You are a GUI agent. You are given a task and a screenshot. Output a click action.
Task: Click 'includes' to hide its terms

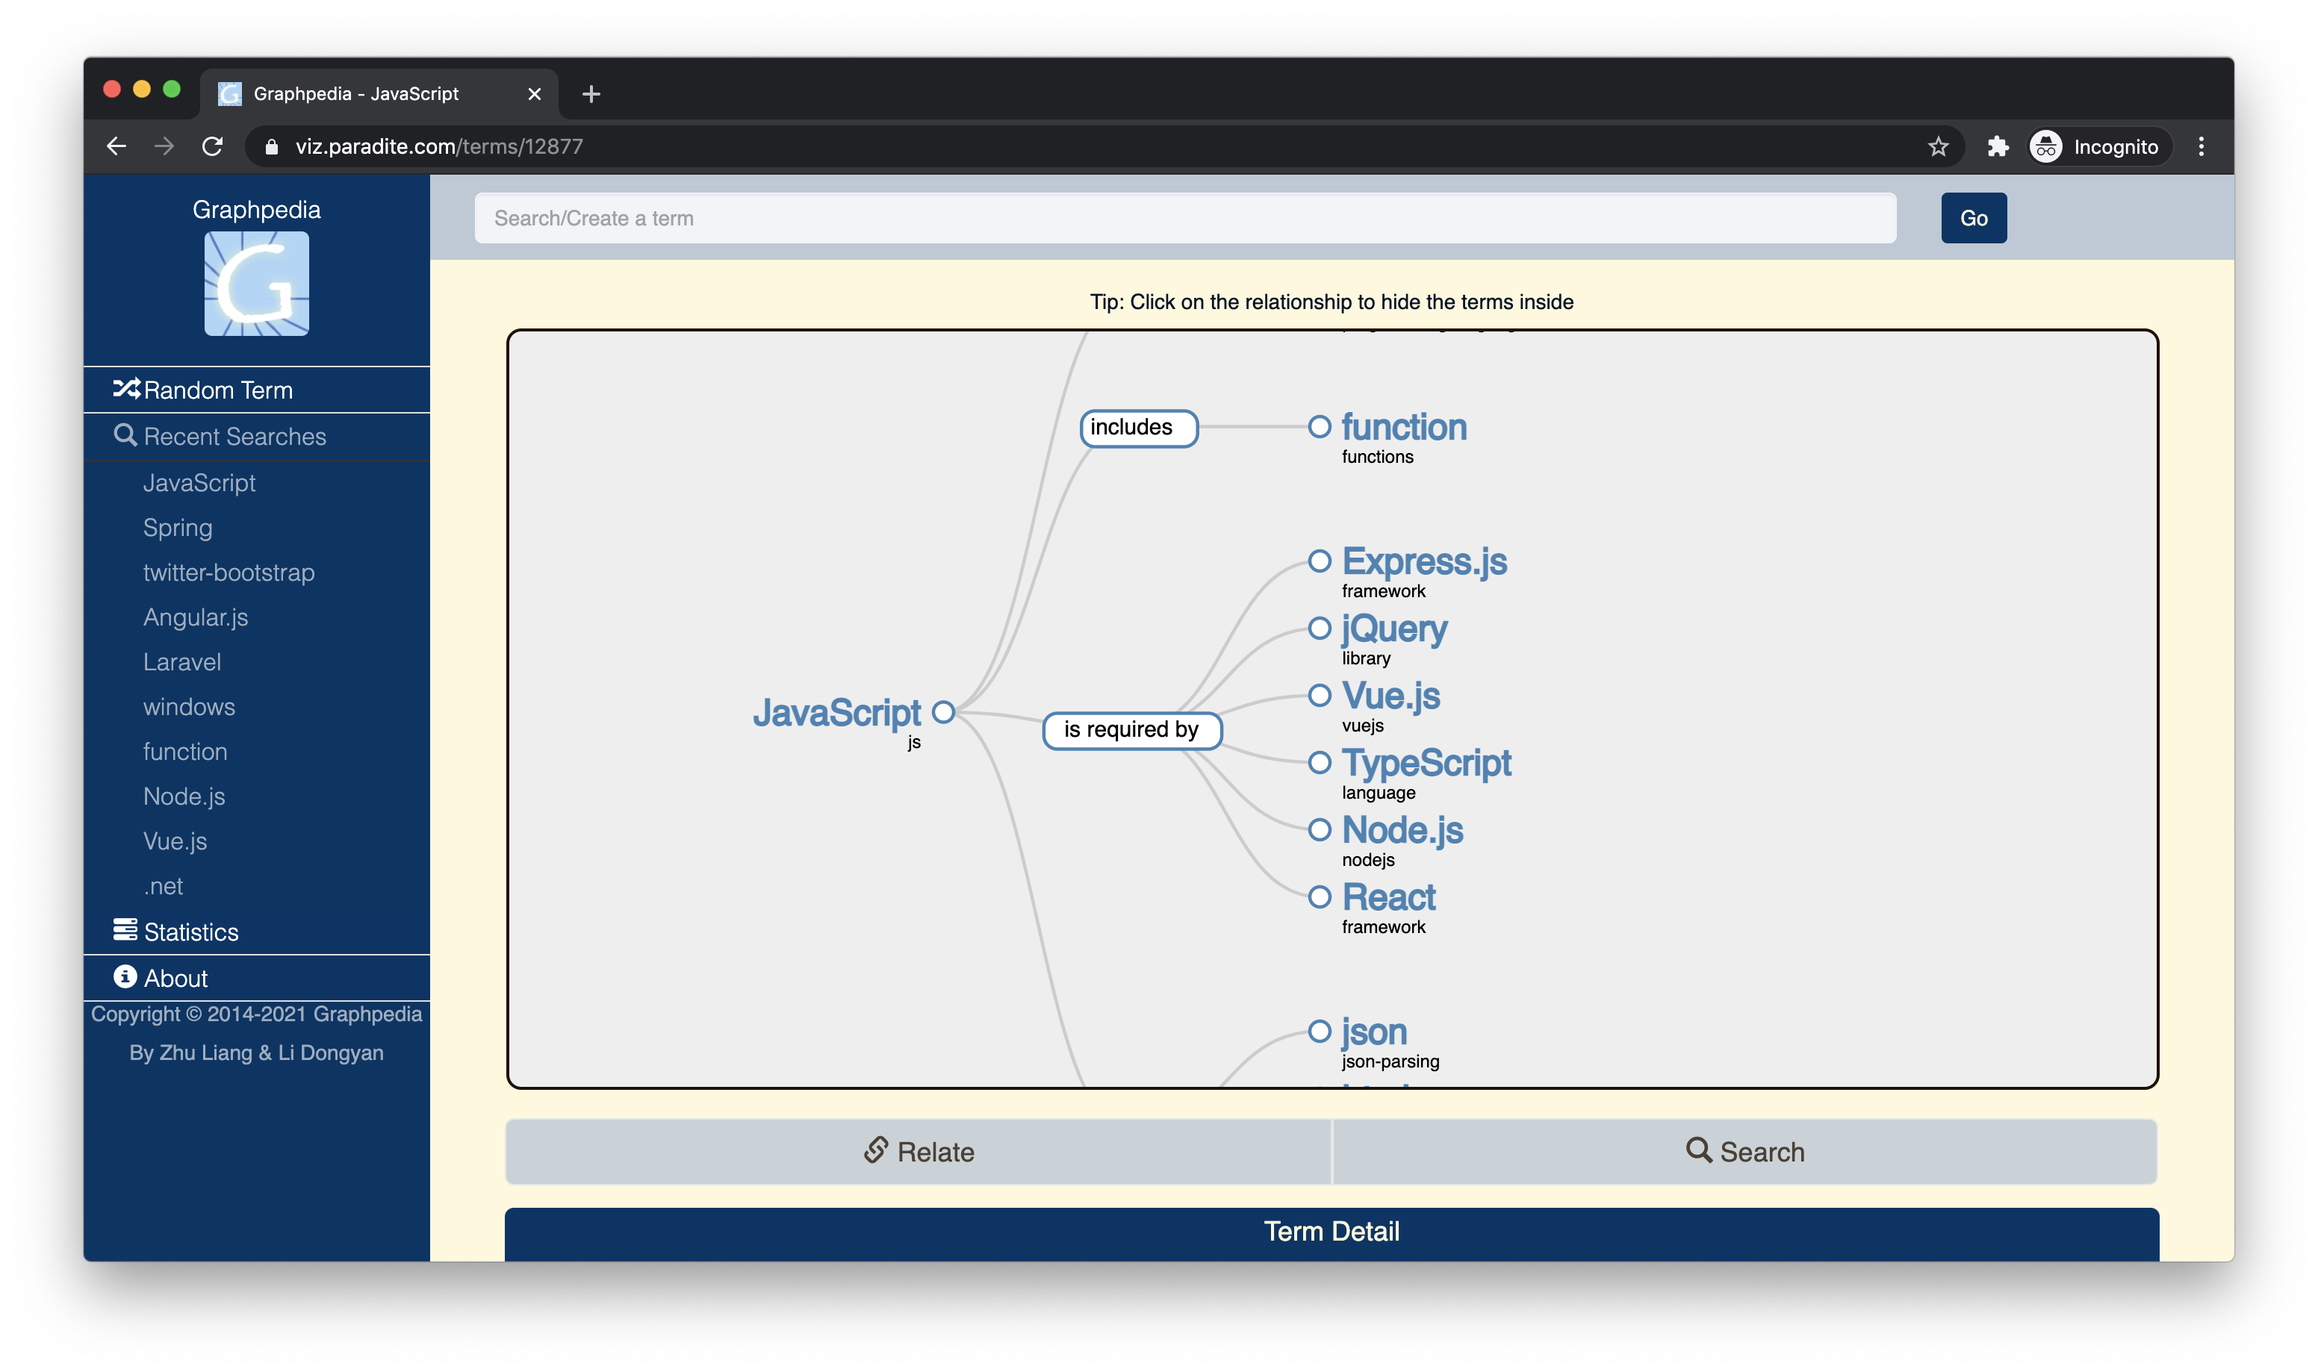(1137, 427)
